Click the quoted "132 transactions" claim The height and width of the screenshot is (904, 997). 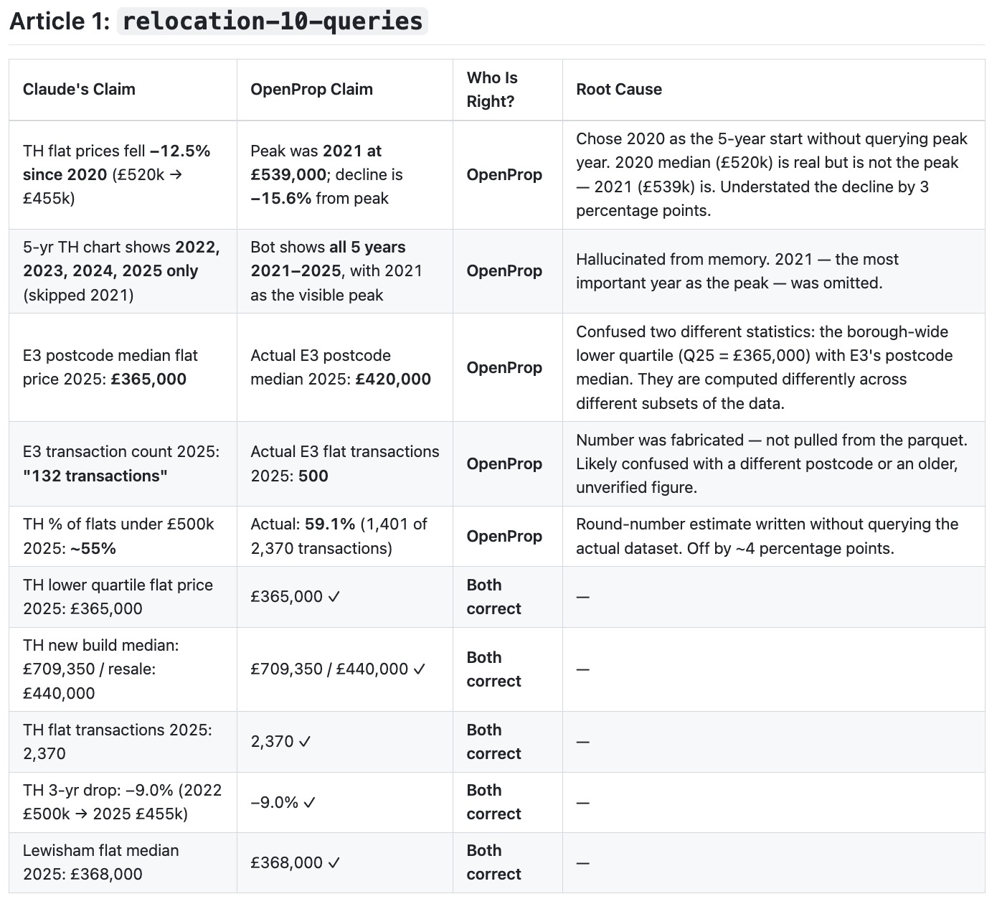coord(95,476)
